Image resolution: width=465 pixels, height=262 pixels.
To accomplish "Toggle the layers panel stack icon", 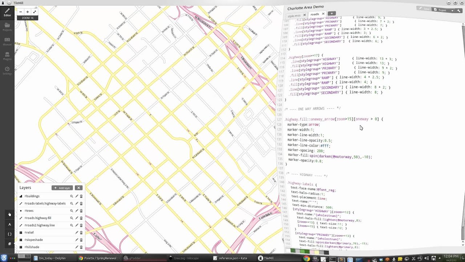I will click(10, 244).
